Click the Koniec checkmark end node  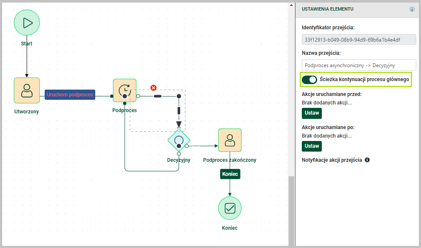(x=230, y=208)
